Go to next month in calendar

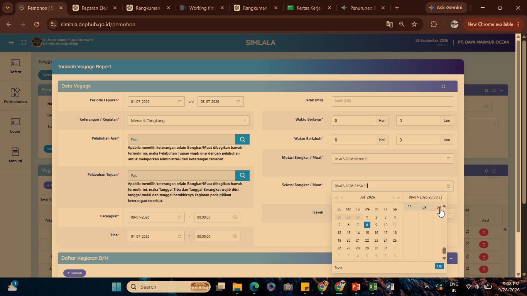click(393, 198)
